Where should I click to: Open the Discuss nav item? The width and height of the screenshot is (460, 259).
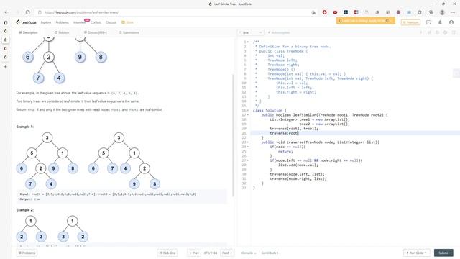pos(111,22)
